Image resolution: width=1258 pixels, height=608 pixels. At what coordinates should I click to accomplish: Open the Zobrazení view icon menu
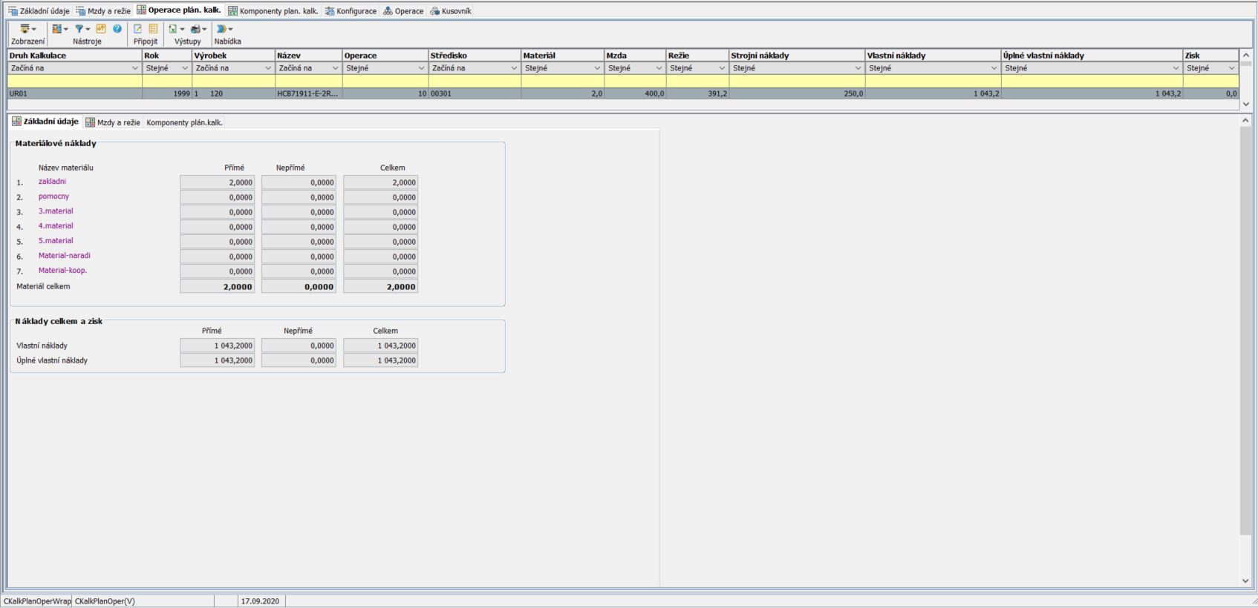[x=27, y=29]
